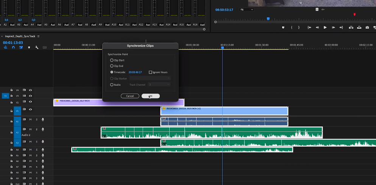Step back one frame in monitor

click(x=317, y=28)
